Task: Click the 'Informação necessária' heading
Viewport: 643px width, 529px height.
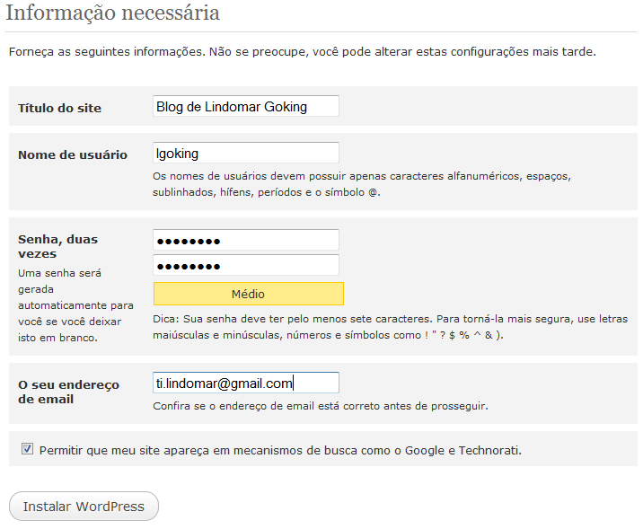Action: click(113, 13)
